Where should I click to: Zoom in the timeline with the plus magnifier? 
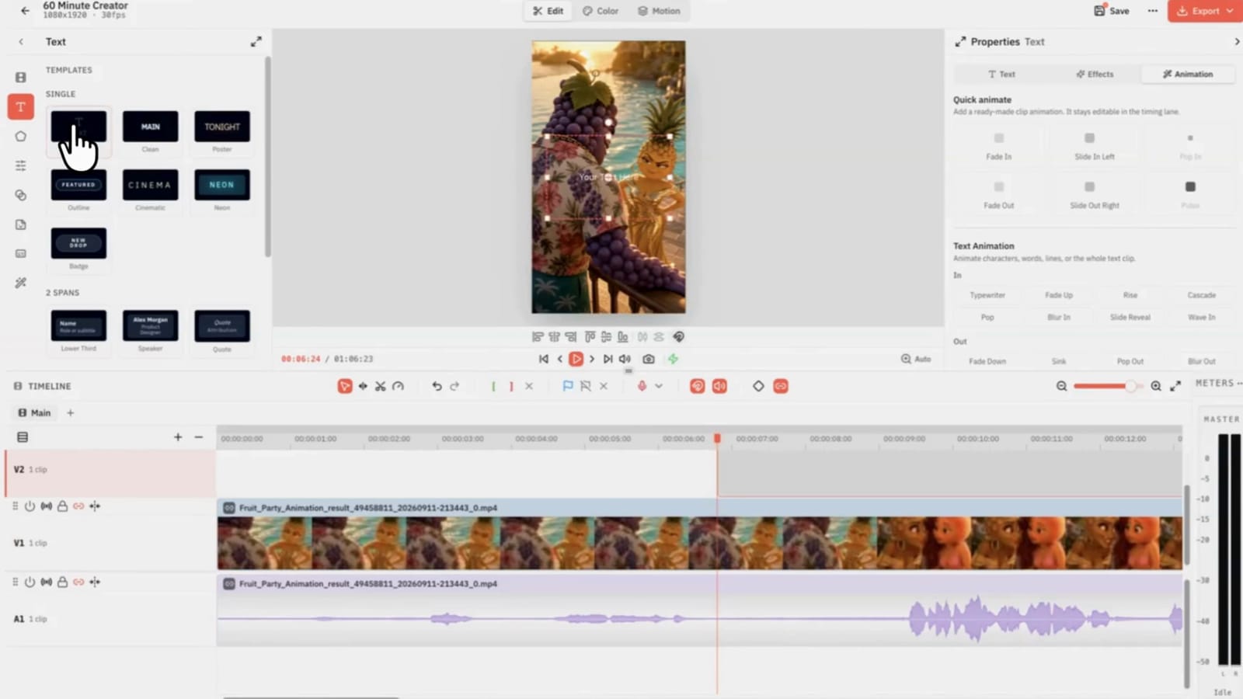(1156, 386)
